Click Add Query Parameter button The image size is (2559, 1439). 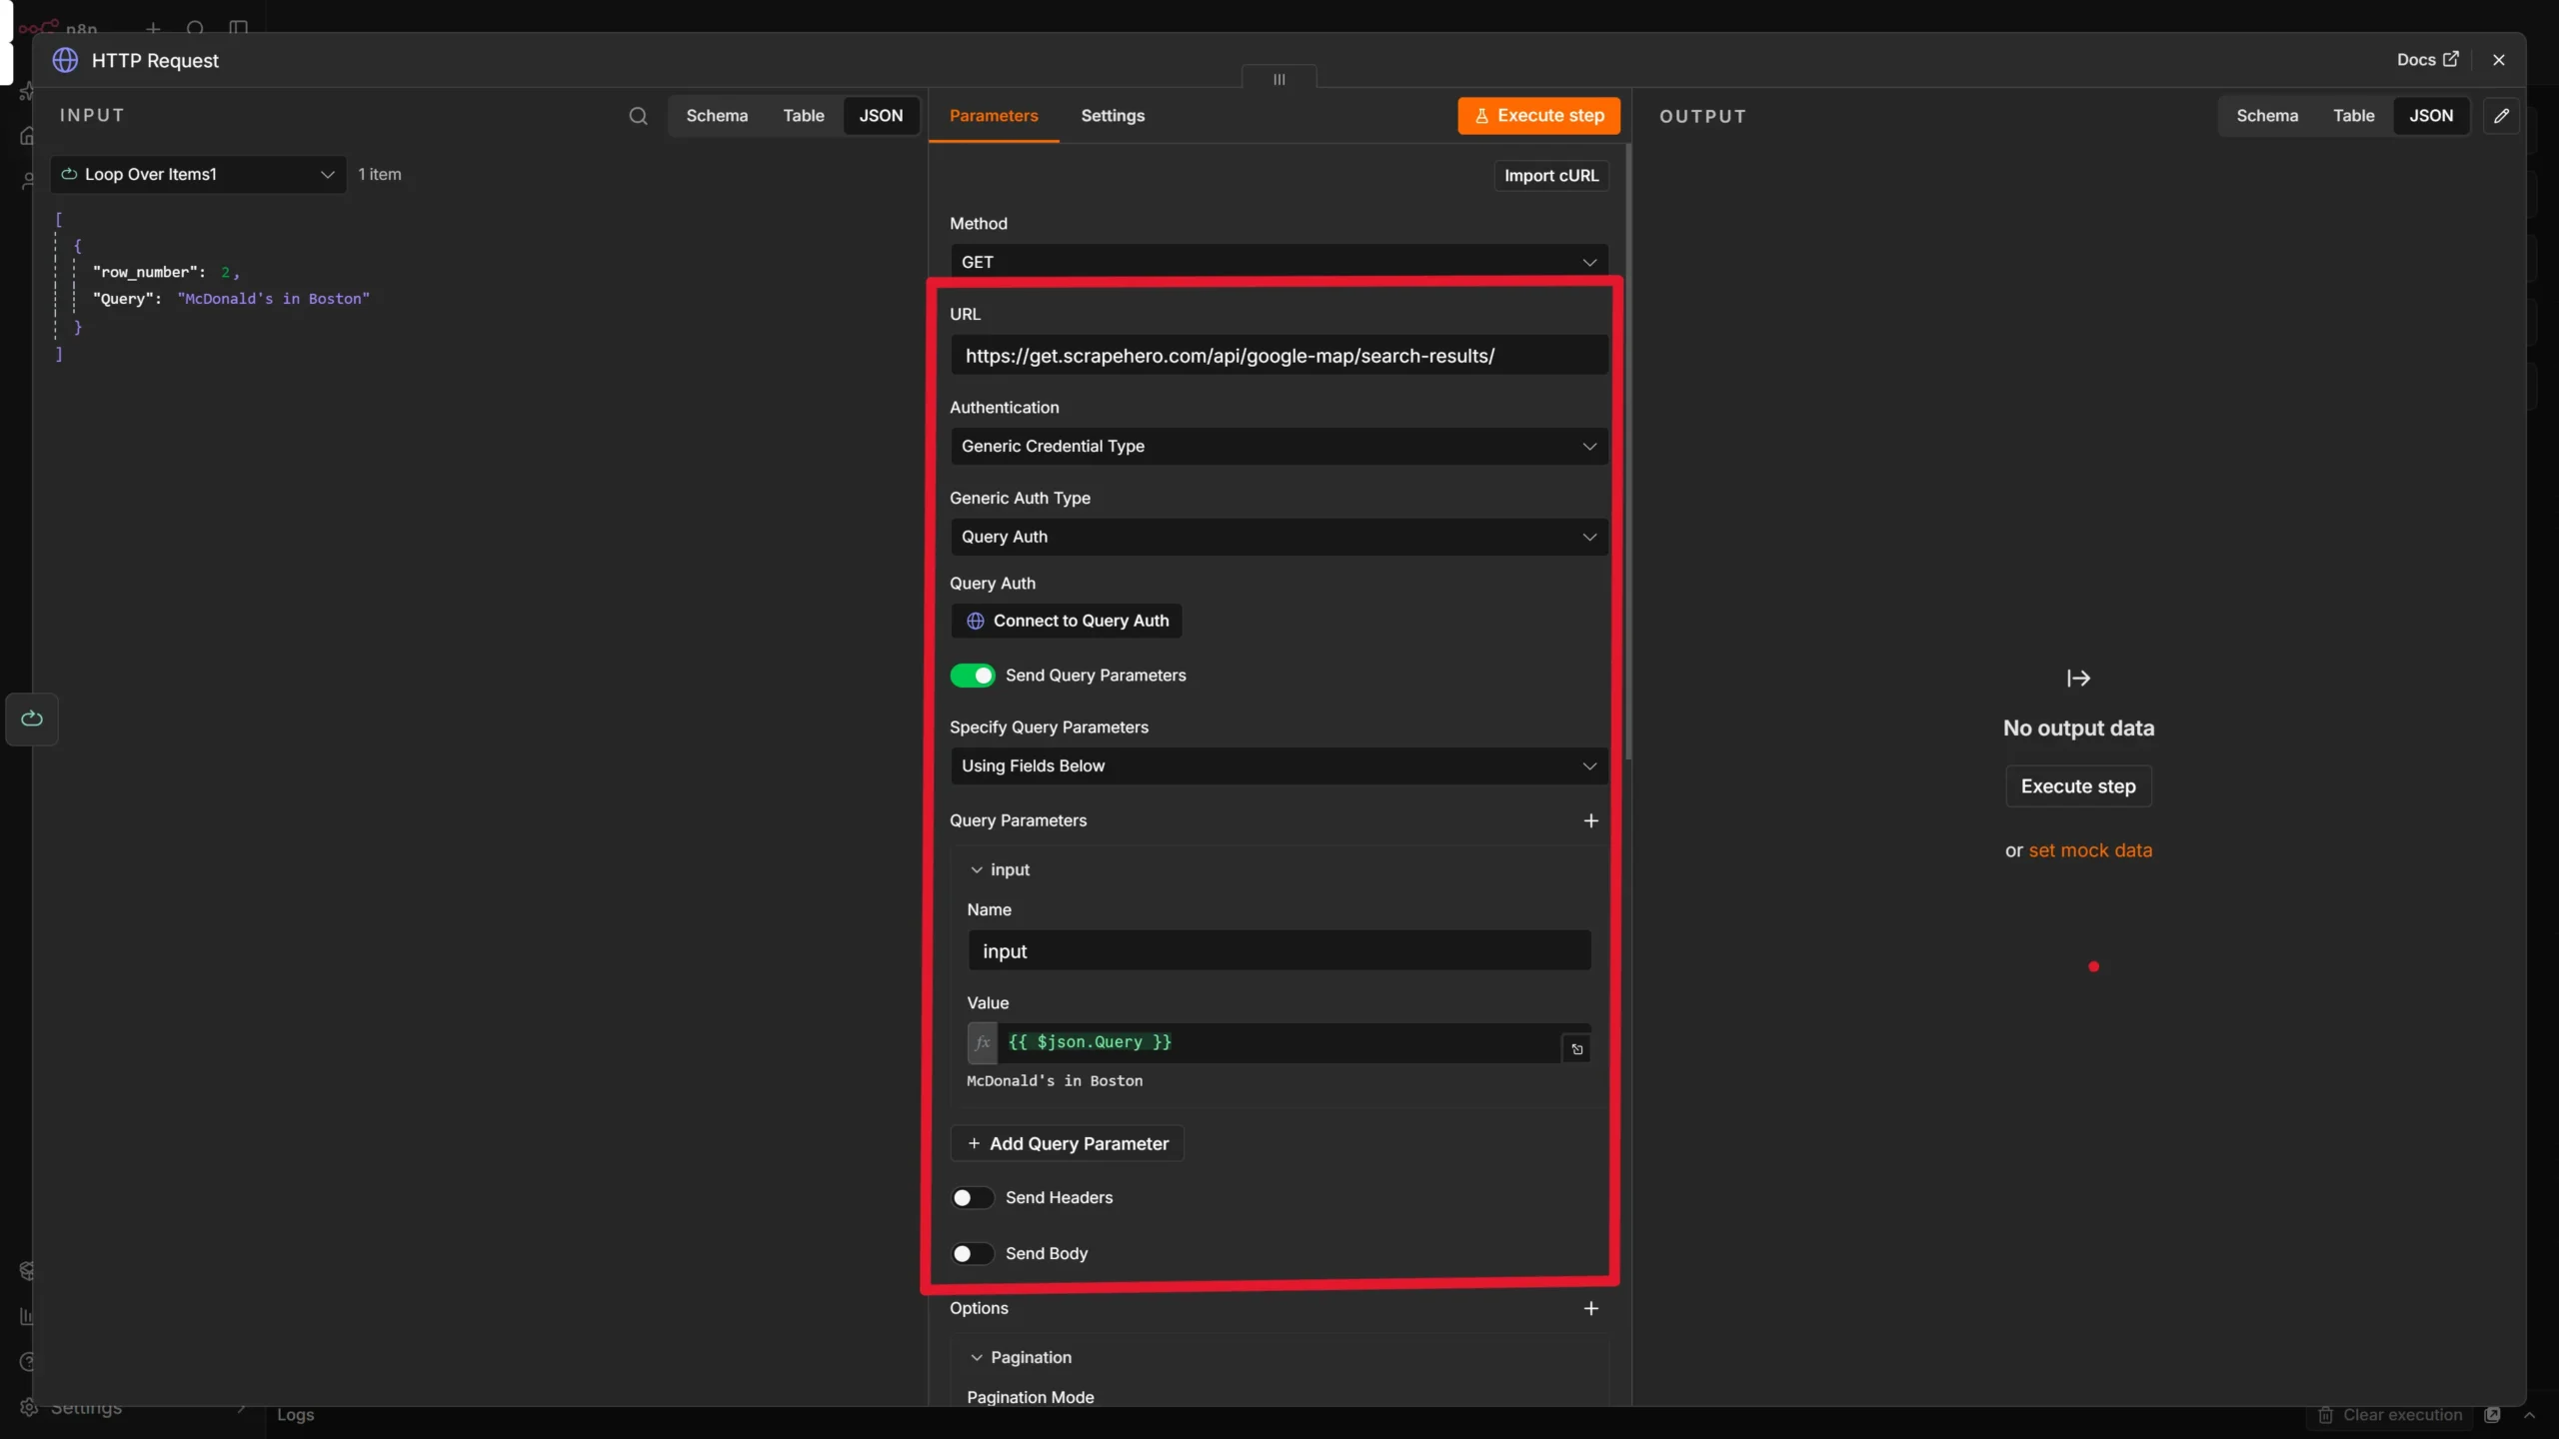point(1067,1143)
